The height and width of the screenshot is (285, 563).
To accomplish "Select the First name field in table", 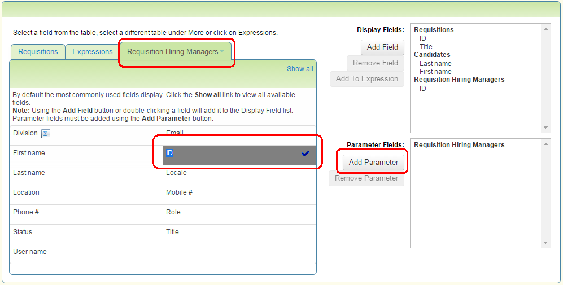I will pyautogui.click(x=29, y=153).
